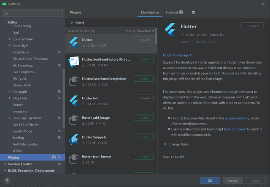Click the large Flutter logo in details pane

click(x=170, y=29)
